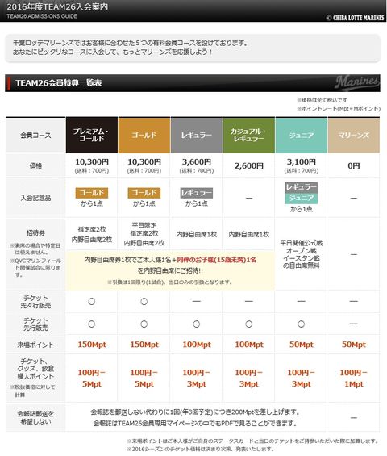The height and width of the screenshot is (456, 387).
Task: Click 100Mpt in the レギュラー column
Action: [197, 345]
